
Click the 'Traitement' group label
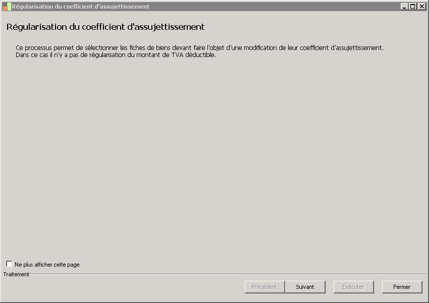(x=16, y=274)
